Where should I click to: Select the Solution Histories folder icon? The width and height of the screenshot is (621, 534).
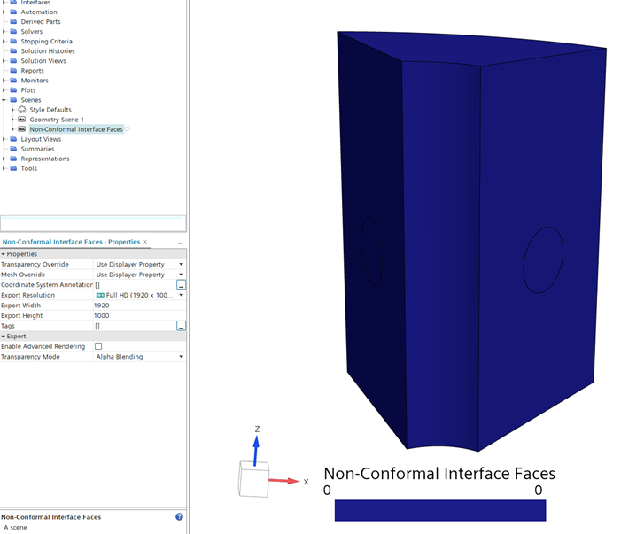pyautogui.click(x=13, y=50)
